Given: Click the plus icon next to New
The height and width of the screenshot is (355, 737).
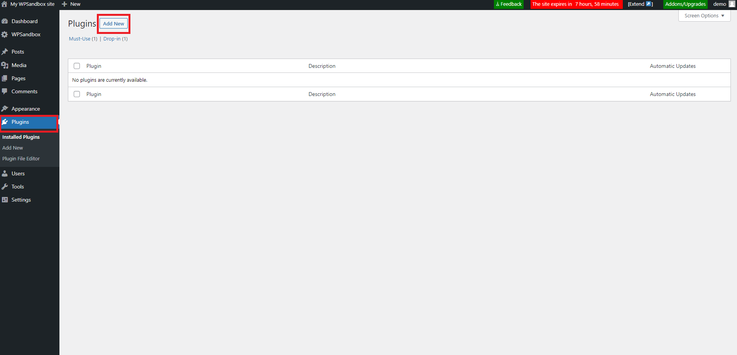Looking at the screenshot, I should point(64,4).
